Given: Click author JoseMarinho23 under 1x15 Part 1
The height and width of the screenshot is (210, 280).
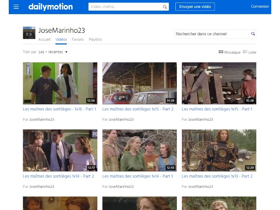Looking at the screenshot, I should [201, 120].
